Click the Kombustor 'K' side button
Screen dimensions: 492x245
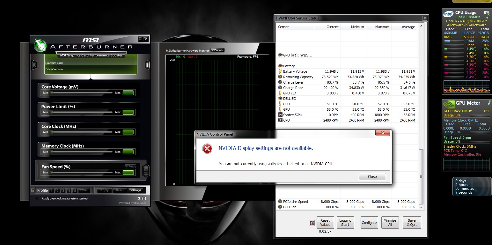click(x=34, y=65)
